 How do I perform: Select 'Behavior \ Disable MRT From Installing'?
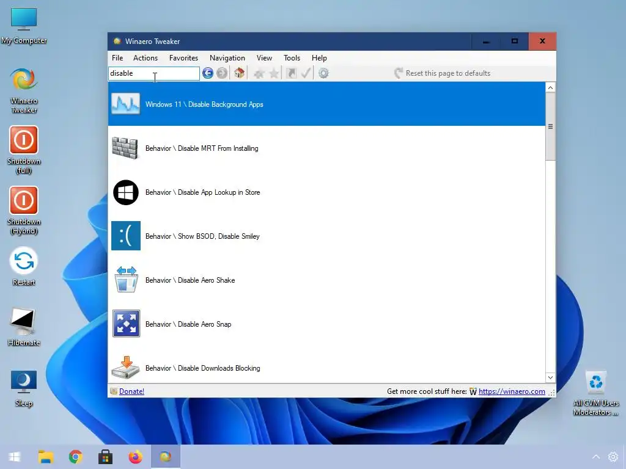(x=326, y=148)
